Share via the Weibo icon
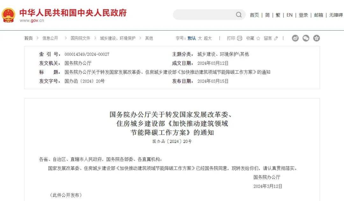 [x=295, y=38]
